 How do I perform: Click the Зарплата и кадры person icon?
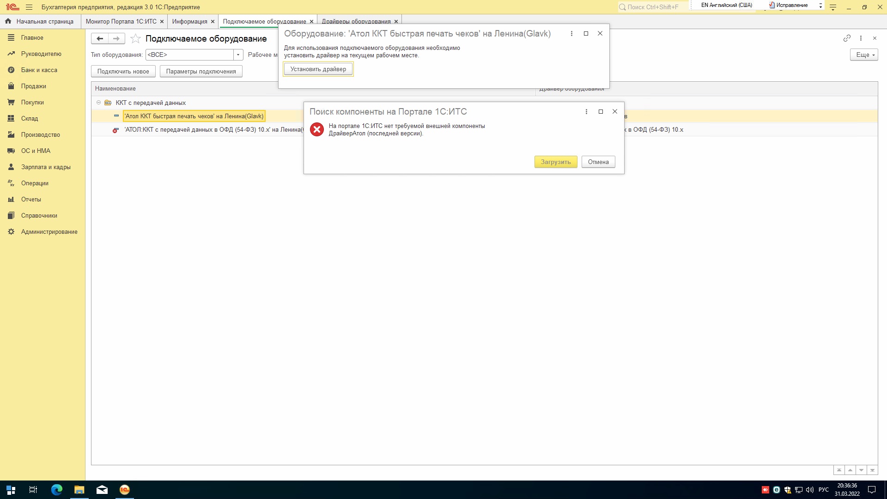[x=11, y=167]
